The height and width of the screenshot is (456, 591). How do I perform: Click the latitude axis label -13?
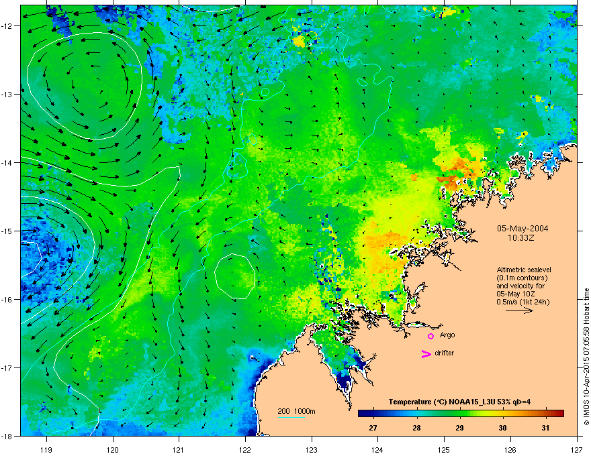7,94
